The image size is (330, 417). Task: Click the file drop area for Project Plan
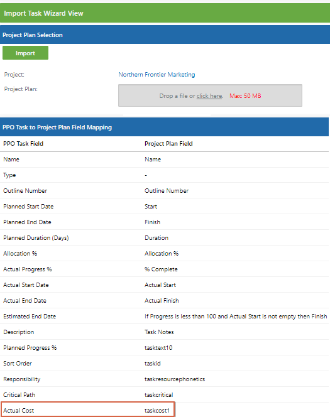210,95
